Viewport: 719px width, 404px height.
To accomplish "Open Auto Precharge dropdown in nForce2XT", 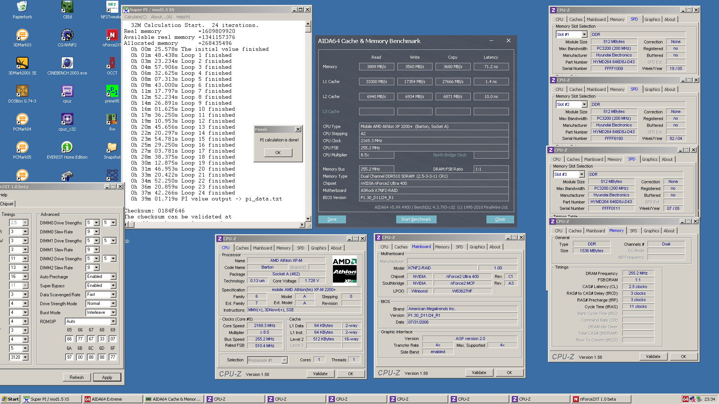I will tap(113, 276).
